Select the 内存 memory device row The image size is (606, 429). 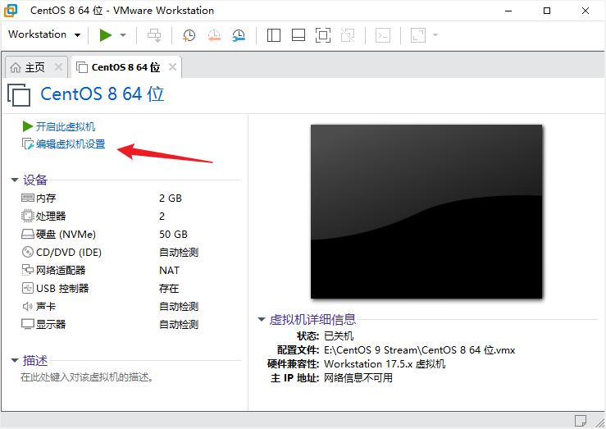point(46,199)
